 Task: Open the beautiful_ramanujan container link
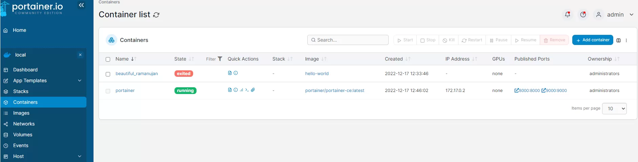tap(137, 73)
